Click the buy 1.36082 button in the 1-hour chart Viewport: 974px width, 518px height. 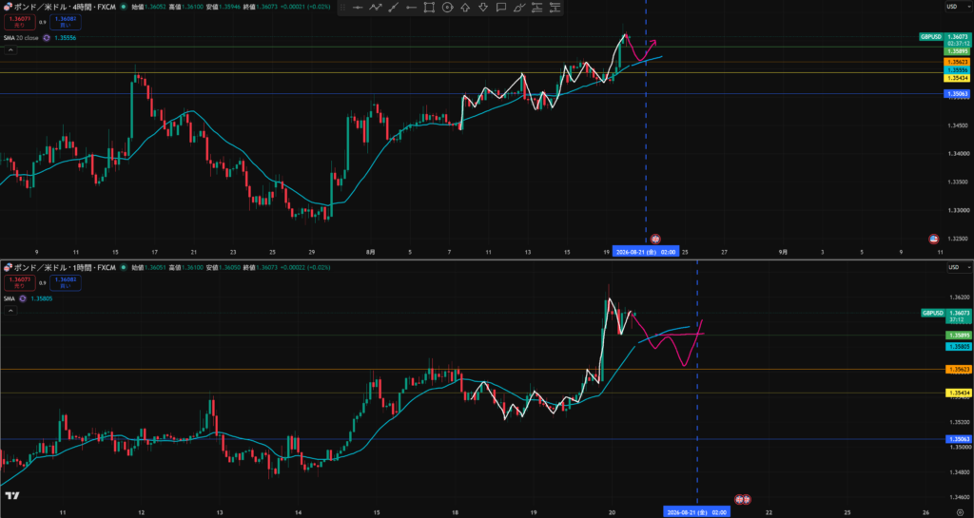(x=66, y=283)
